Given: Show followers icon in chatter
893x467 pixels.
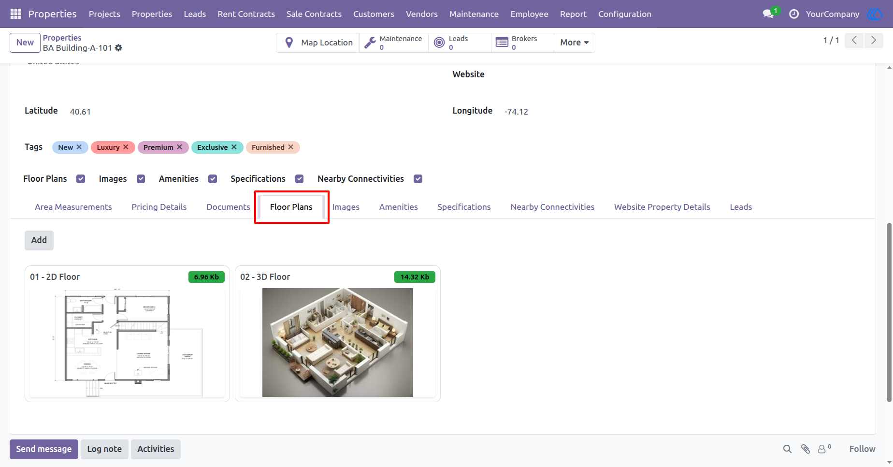Looking at the screenshot, I should pyautogui.click(x=824, y=449).
